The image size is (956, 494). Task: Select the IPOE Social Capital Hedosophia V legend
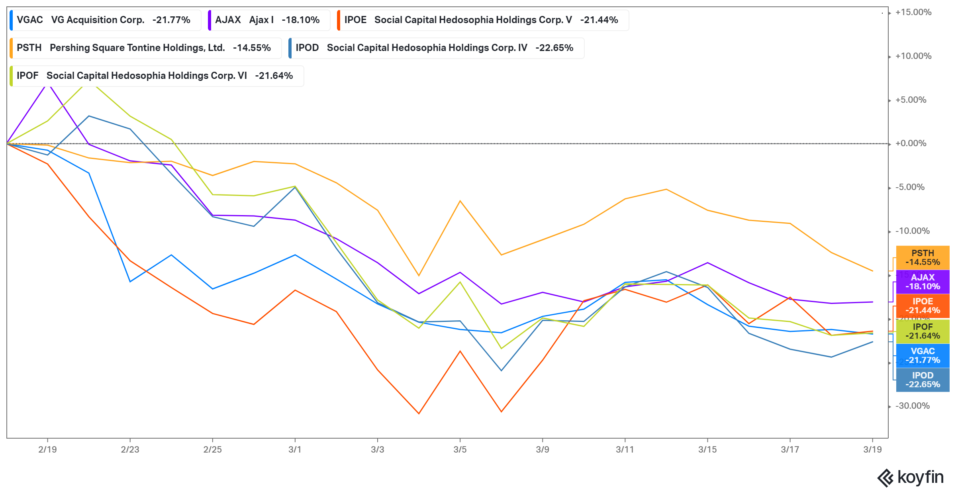pos(483,20)
